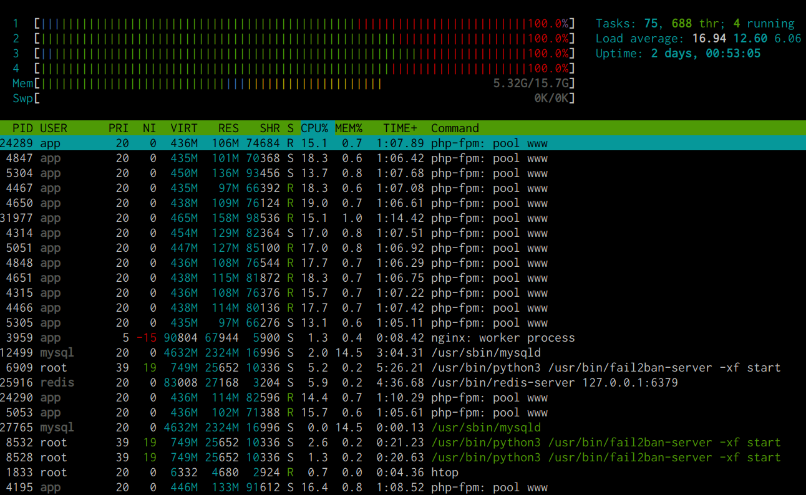The height and width of the screenshot is (495, 806).
Task: Click the PRI column header
Action: [119, 128]
